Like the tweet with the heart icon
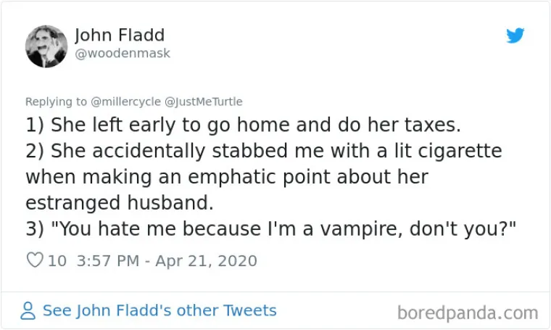 click(34, 260)
